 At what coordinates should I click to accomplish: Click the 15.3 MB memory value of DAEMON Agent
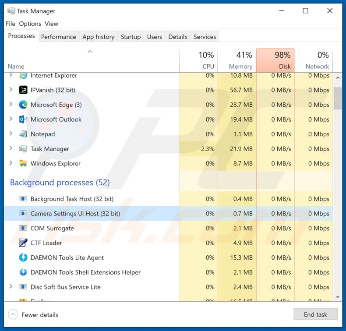click(x=241, y=257)
